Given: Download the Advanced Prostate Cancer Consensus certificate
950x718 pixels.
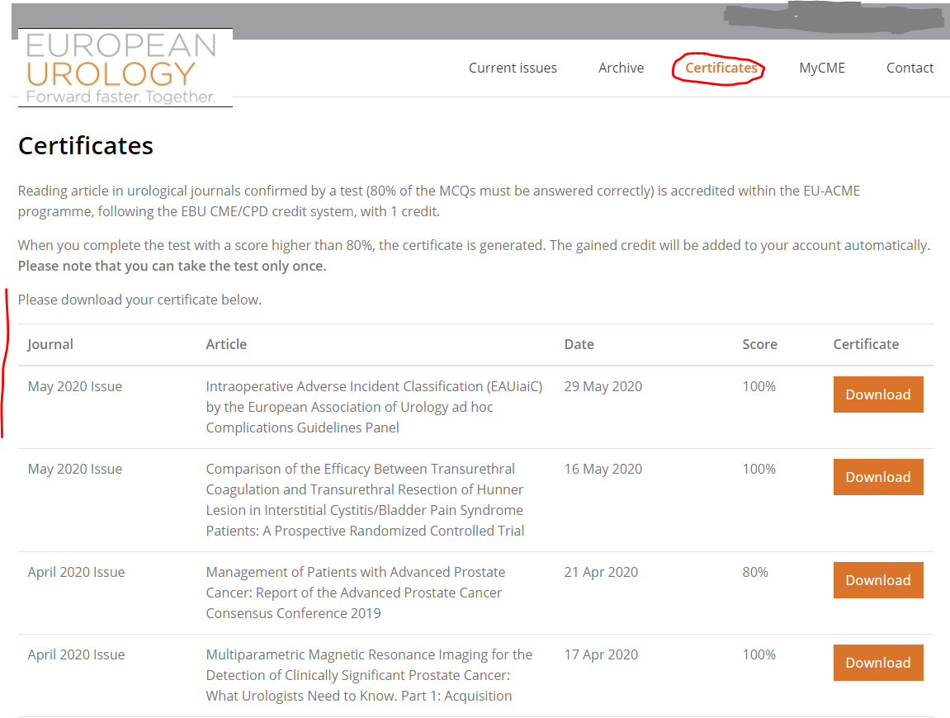Looking at the screenshot, I should click(877, 580).
